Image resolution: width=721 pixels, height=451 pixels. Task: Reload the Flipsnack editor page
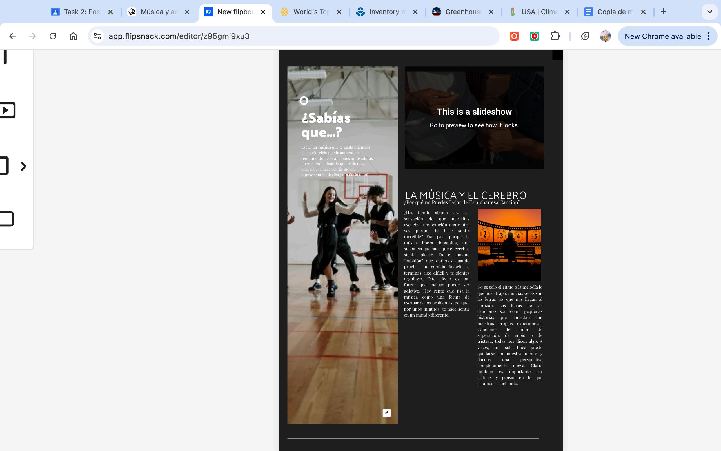[53, 36]
